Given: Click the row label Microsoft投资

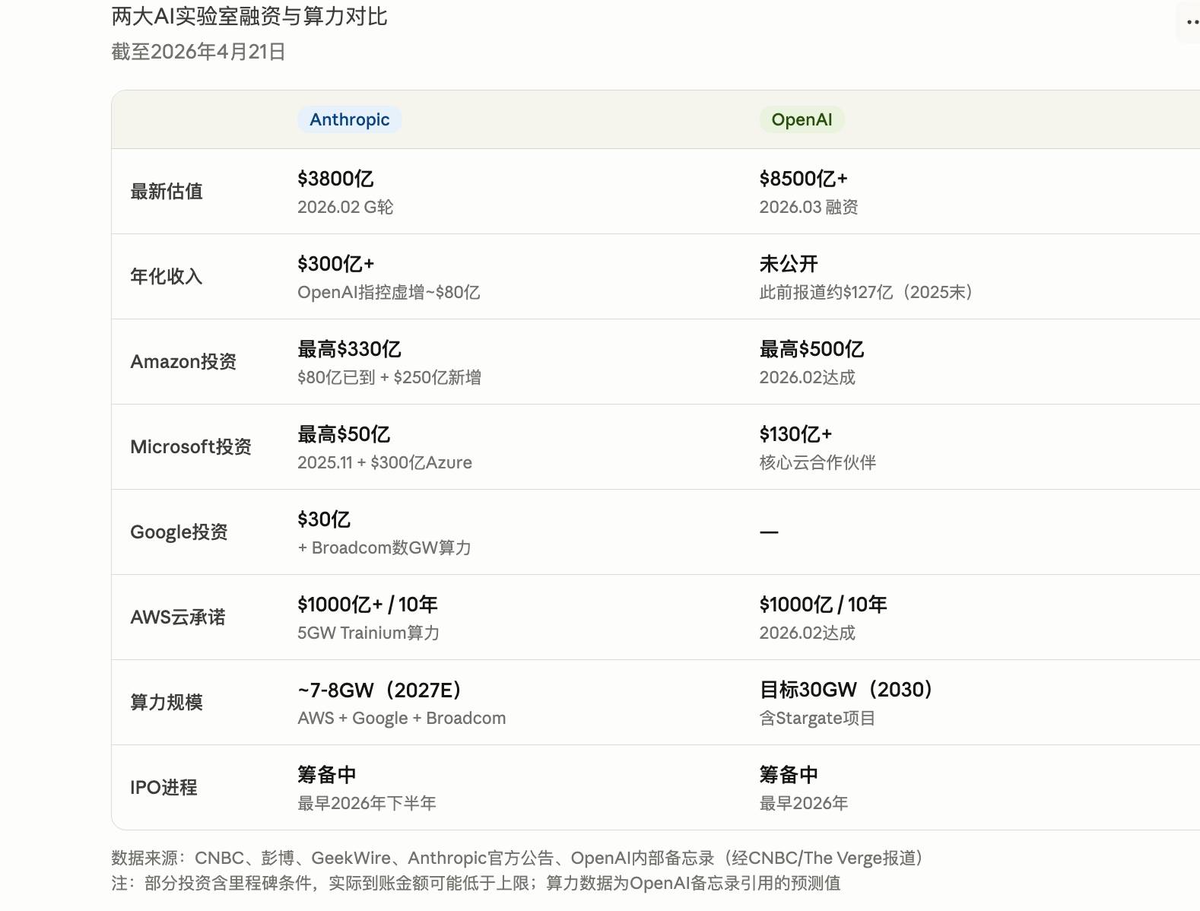Looking at the screenshot, I should [191, 447].
